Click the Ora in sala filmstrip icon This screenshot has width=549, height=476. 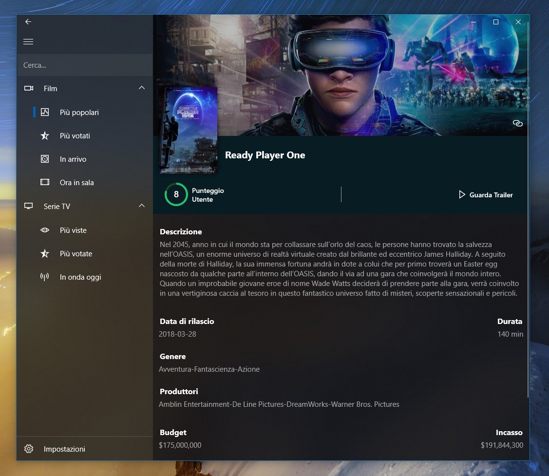pos(45,182)
